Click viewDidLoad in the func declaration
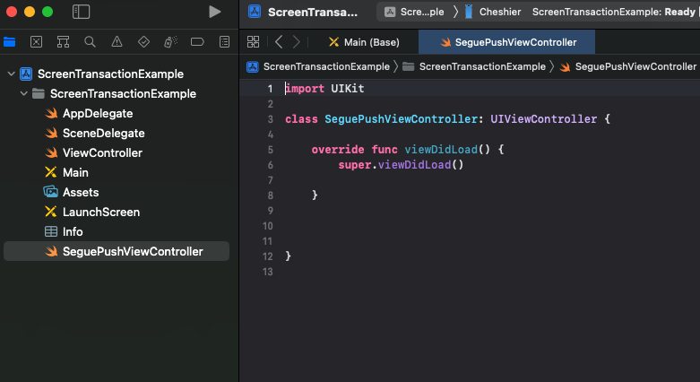This screenshot has width=700, height=382. pos(441,149)
